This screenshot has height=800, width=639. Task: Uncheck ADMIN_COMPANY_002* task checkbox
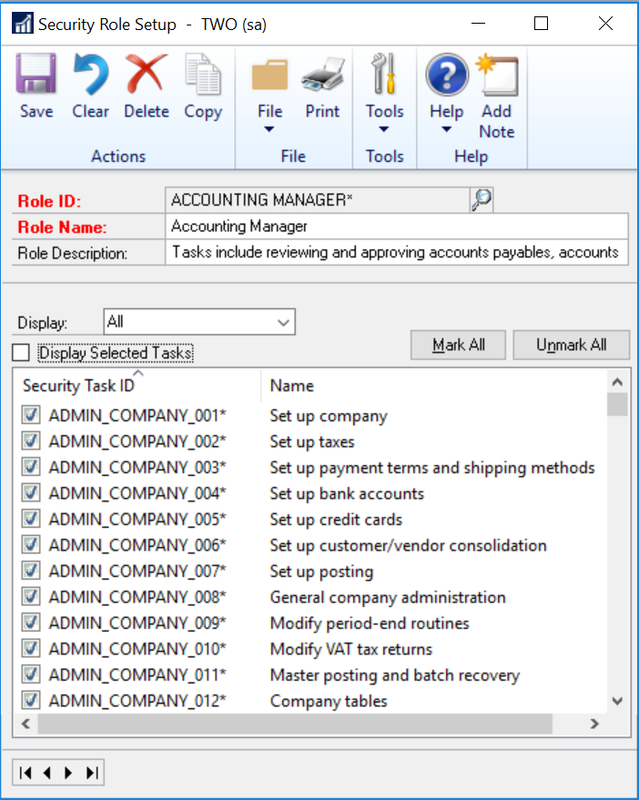tap(31, 441)
